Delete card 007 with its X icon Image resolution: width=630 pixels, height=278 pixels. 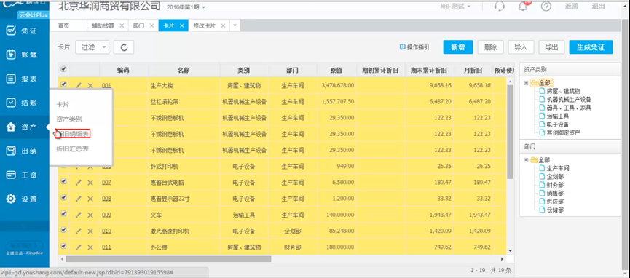(x=90, y=183)
